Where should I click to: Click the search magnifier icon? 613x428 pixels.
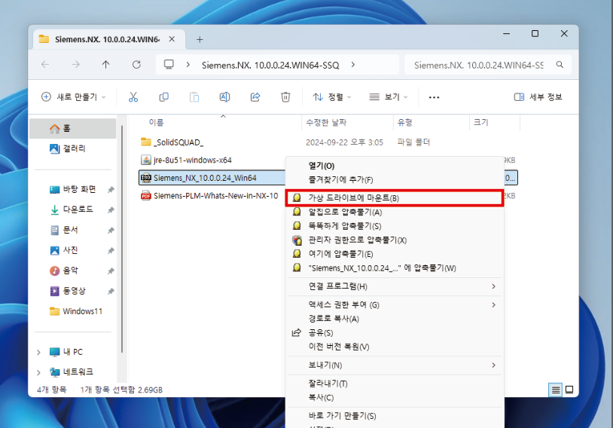click(x=560, y=65)
